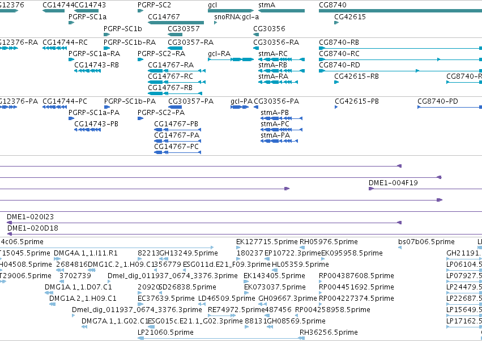Click the CG14767-PB protein label

[x=176, y=124]
